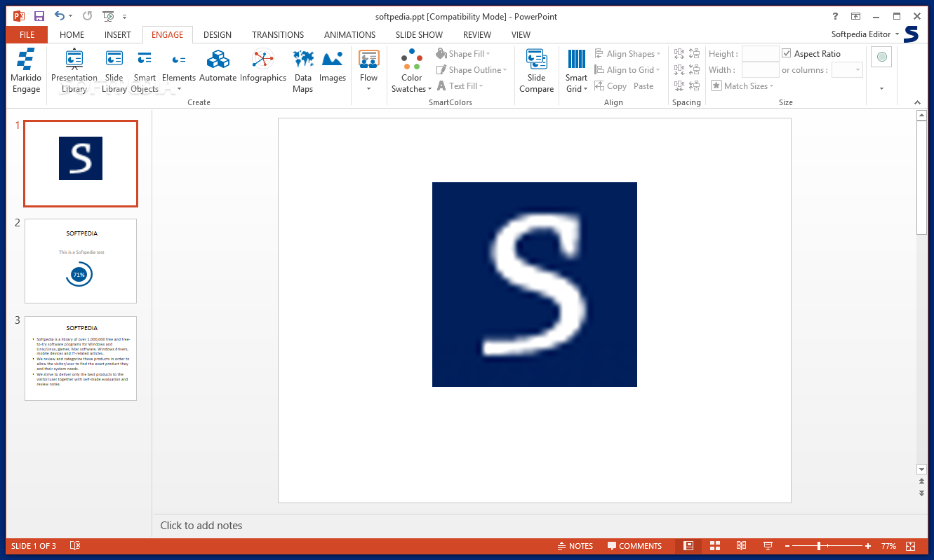
Task: Click the Previous Slide double arrow
Action: tap(922, 482)
